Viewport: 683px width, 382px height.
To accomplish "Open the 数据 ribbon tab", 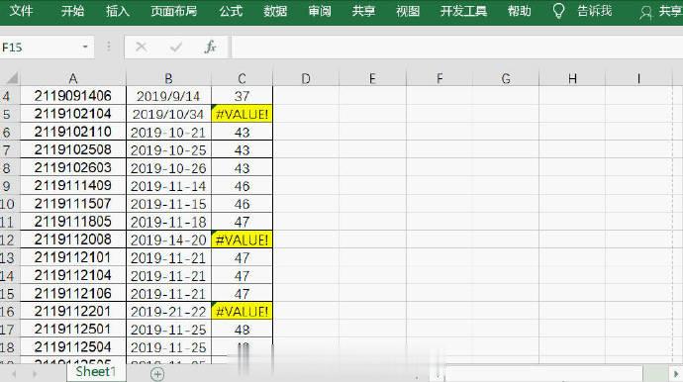I will (275, 11).
